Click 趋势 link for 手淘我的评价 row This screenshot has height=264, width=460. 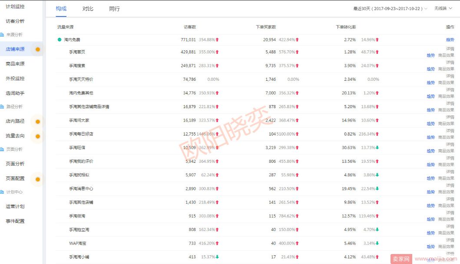[430, 165]
